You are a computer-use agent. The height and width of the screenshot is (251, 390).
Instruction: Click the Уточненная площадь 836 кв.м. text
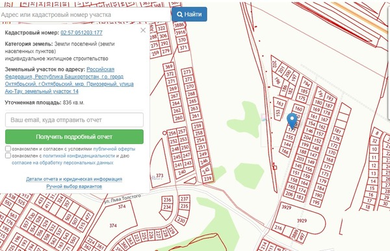click(x=44, y=102)
